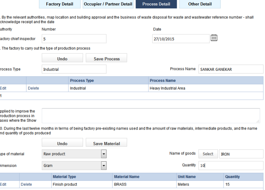Edit the BRASS finish product row
Viewport: 265px width, 190px height.
click(x=3, y=184)
